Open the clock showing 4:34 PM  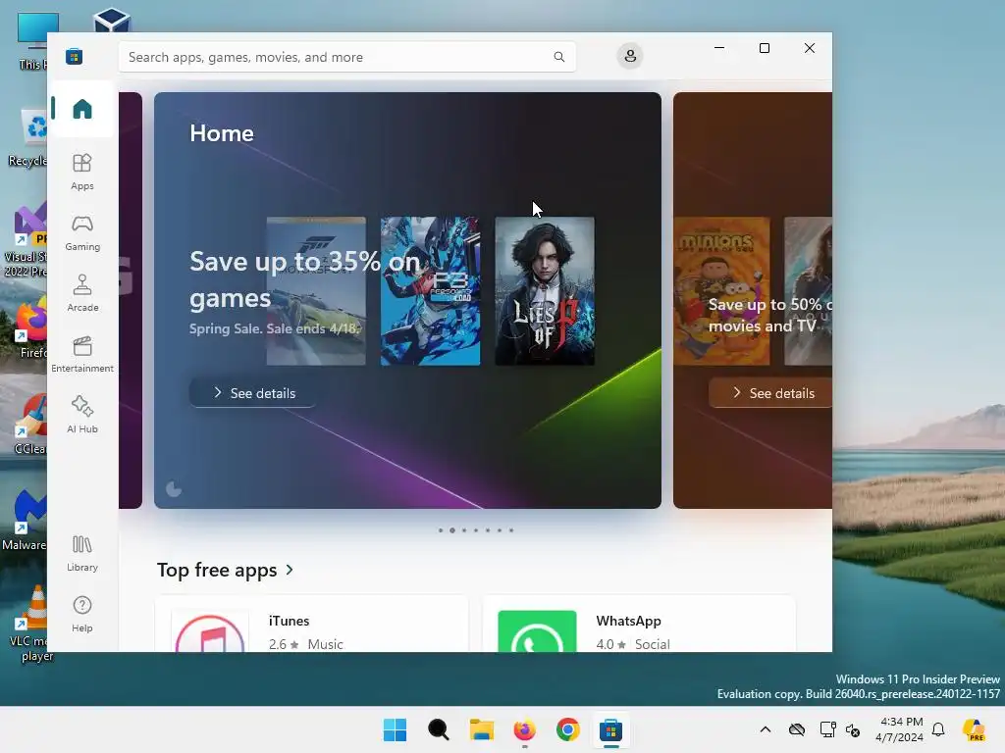[900, 729]
